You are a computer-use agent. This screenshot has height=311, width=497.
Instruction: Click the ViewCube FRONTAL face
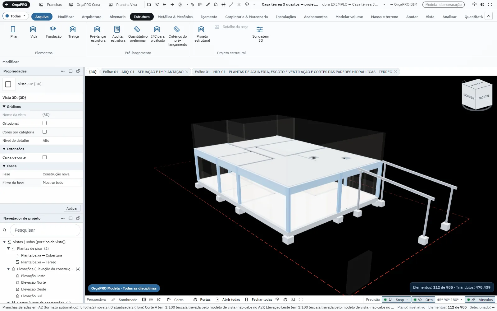pyautogui.click(x=484, y=97)
